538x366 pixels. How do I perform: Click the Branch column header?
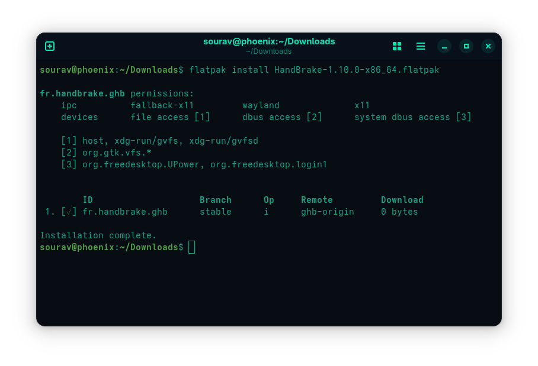point(215,199)
